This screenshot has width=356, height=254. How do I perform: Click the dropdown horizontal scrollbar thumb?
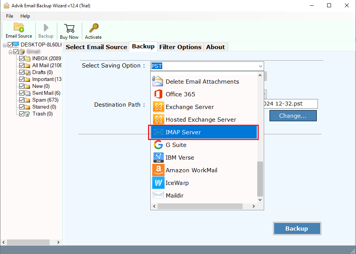click(200, 206)
